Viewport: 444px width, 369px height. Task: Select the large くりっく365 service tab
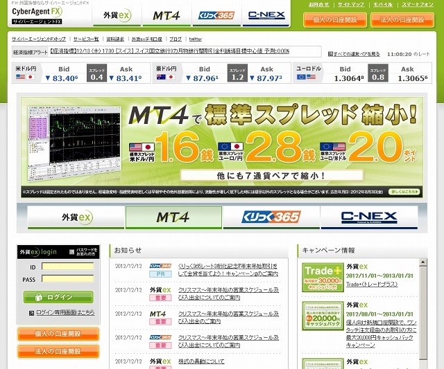coord(271,217)
